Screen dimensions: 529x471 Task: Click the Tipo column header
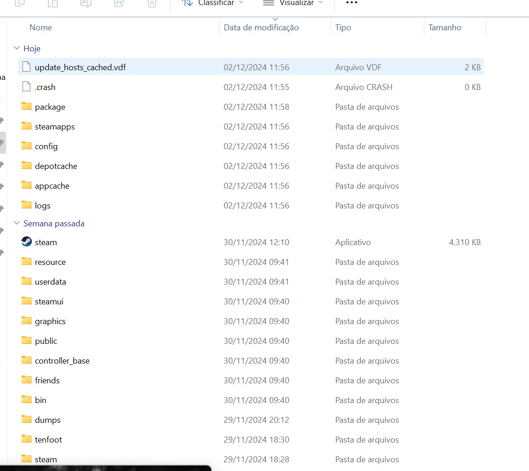click(x=343, y=28)
